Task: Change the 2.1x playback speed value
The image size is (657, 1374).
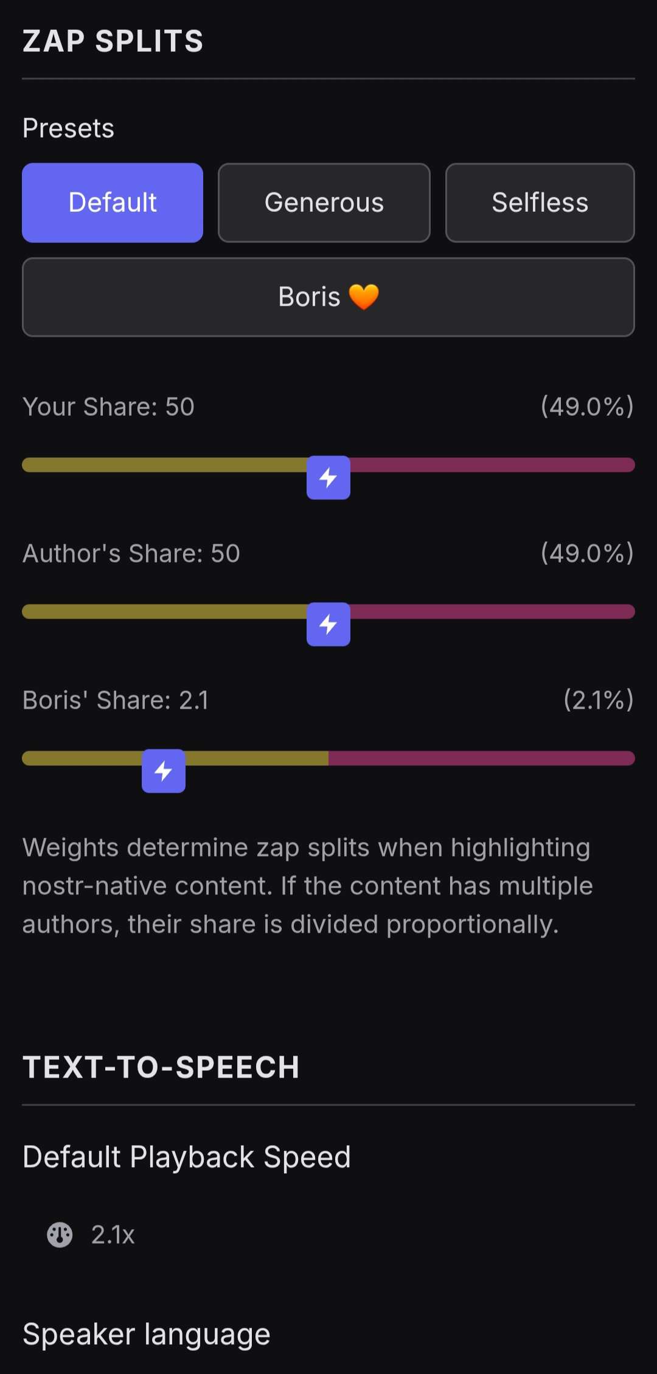Action: pos(113,1235)
